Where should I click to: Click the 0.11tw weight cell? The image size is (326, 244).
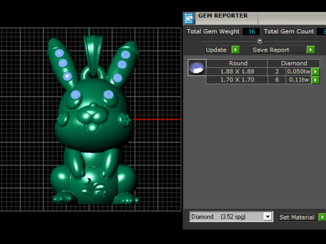tap(299, 80)
